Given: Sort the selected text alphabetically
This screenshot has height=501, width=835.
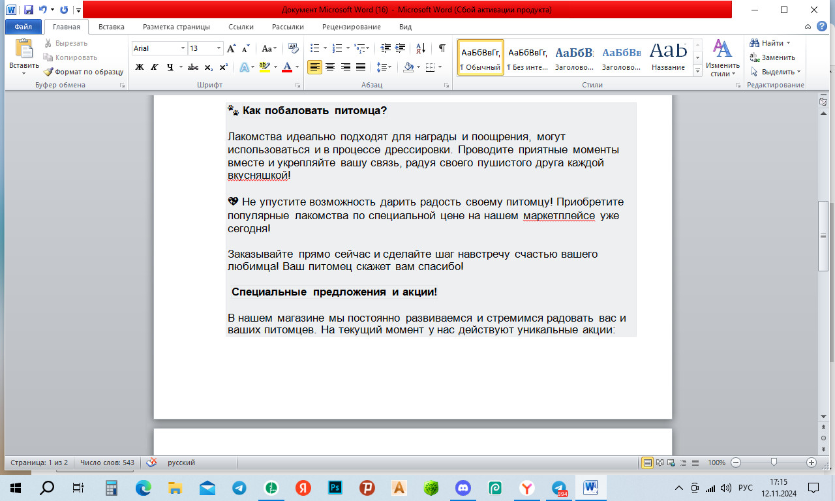Looking at the screenshot, I should pyautogui.click(x=420, y=48).
